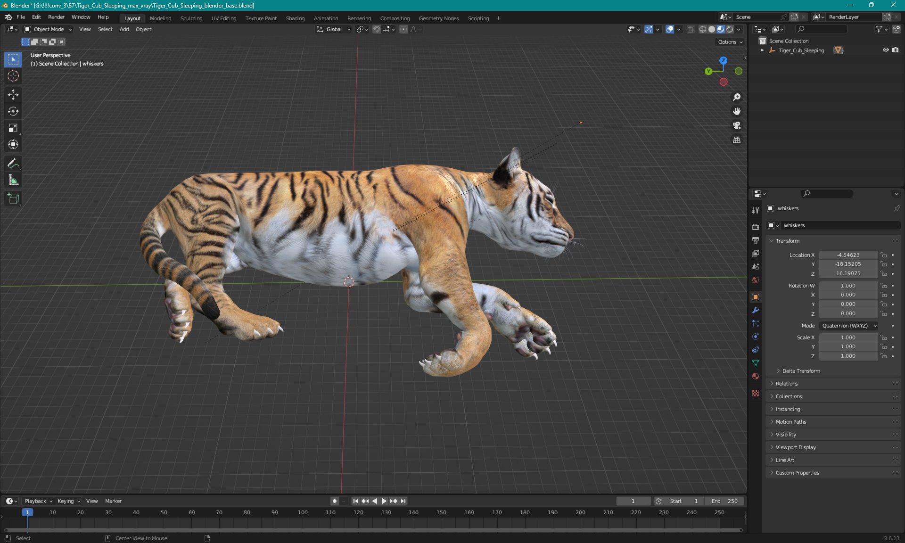Screen dimensions: 905x543
Task: Pick the Add Cube tool
Action: pyautogui.click(x=13, y=199)
